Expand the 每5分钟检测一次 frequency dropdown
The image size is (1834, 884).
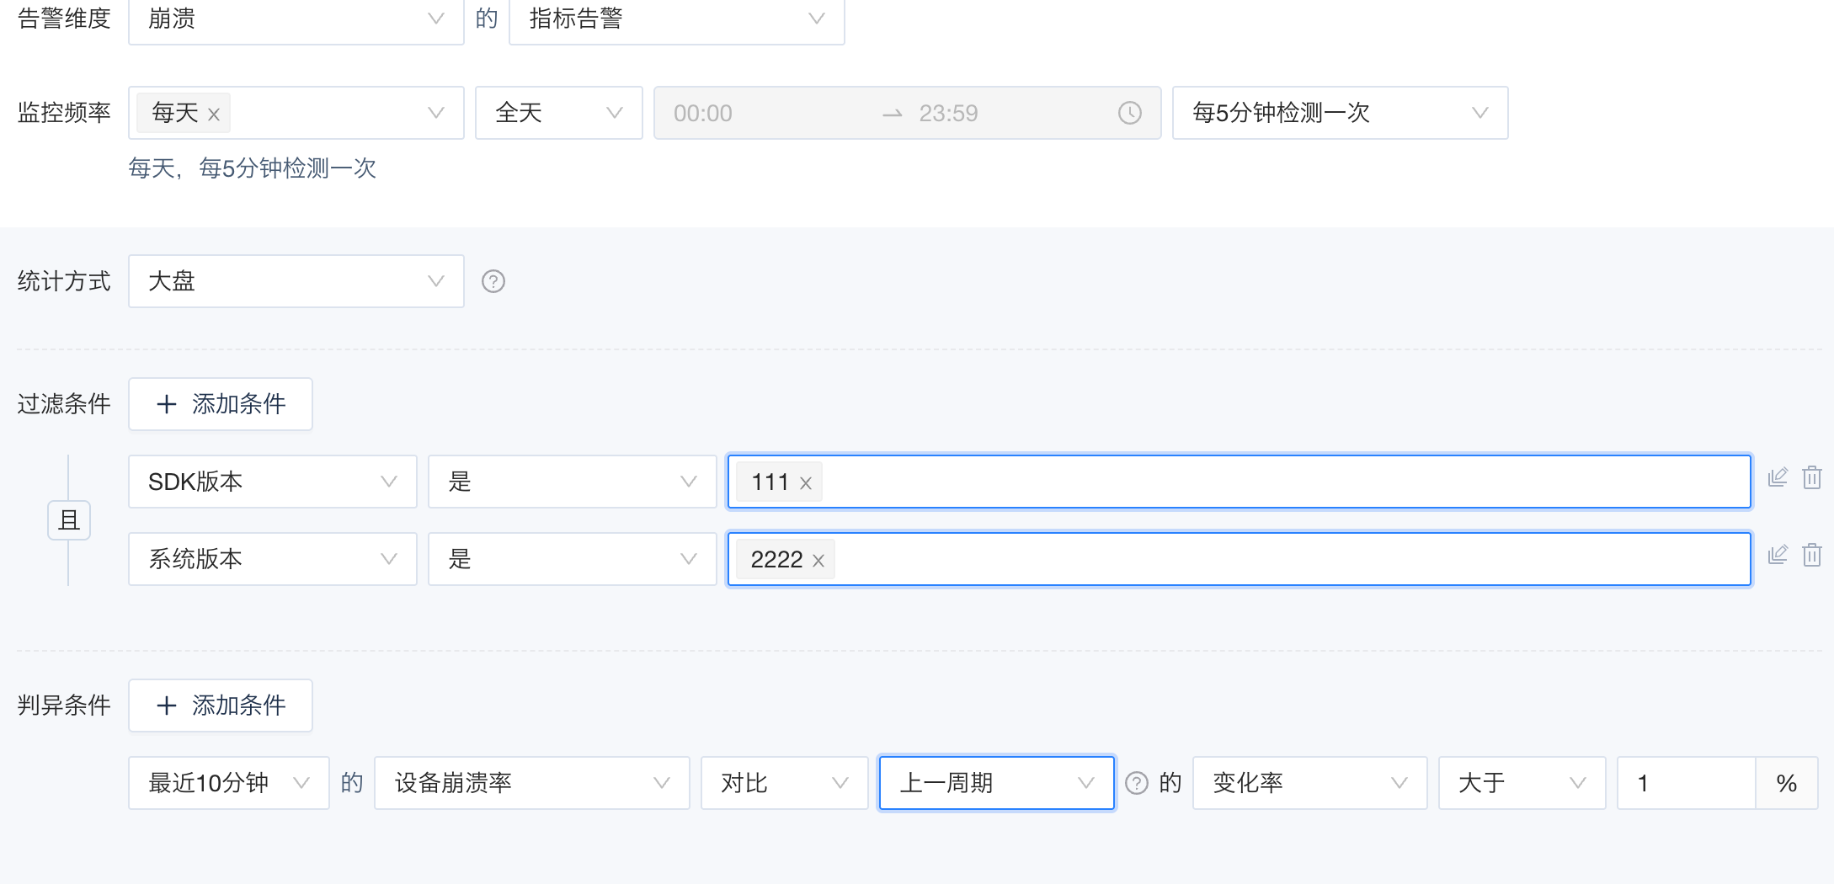coord(1339,113)
